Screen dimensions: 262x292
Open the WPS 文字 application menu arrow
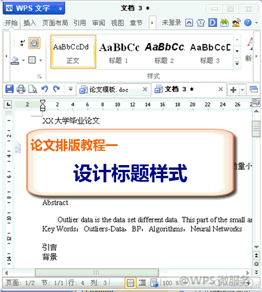click(x=60, y=8)
